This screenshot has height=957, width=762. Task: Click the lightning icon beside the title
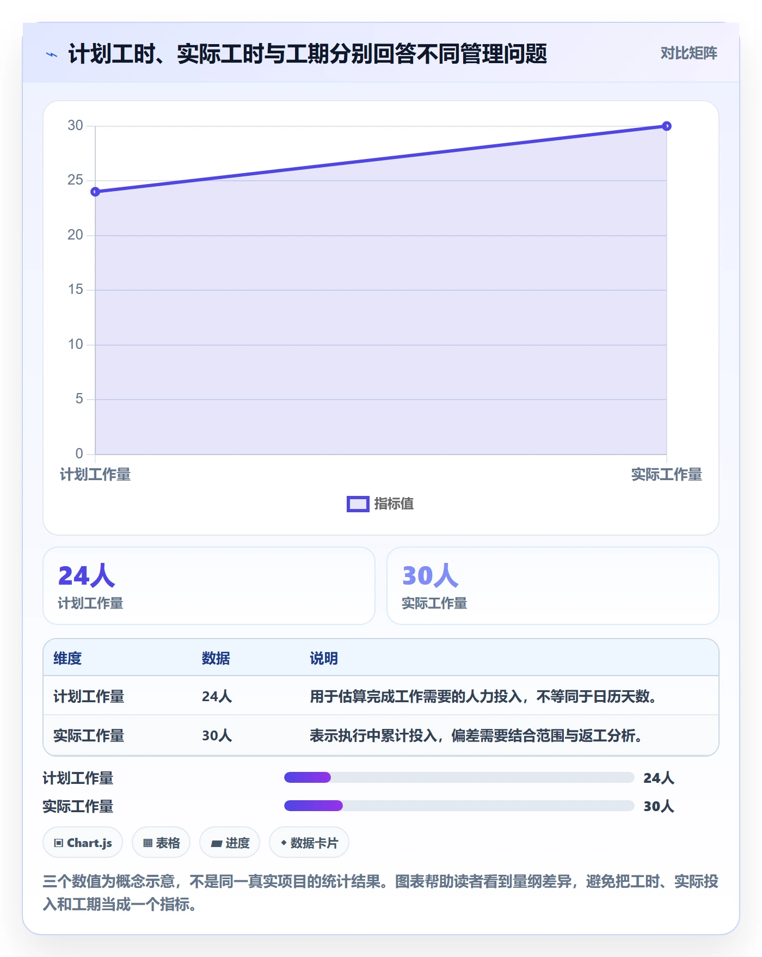(52, 54)
